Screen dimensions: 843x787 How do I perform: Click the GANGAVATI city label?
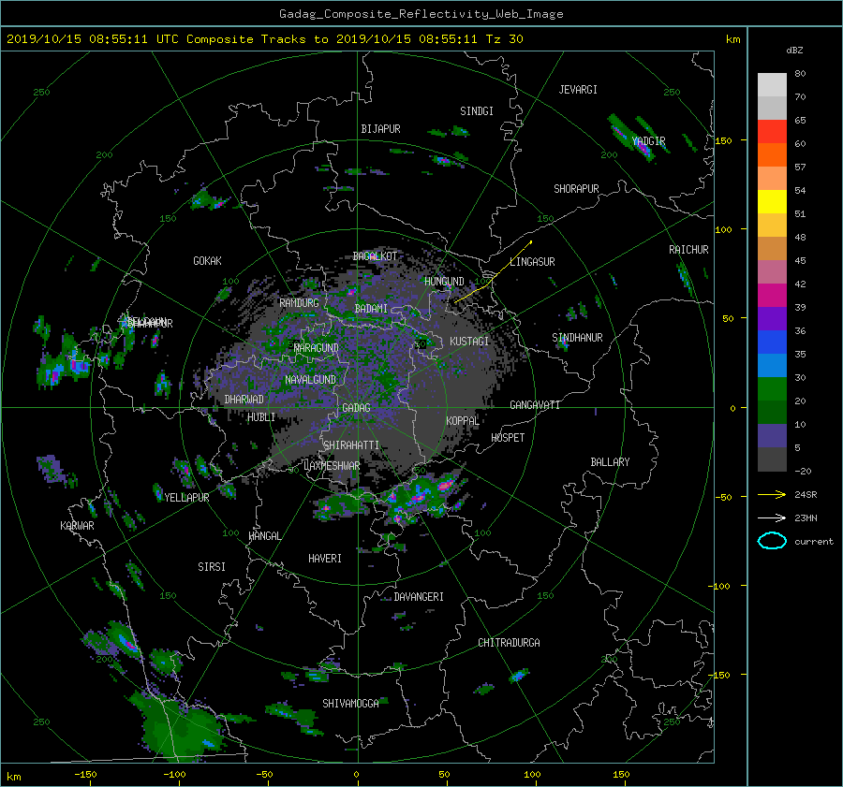[x=535, y=404]
